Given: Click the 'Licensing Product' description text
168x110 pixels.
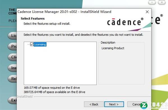Looking at the screenshot, I should pyautogui.click(x=113, y=48).
